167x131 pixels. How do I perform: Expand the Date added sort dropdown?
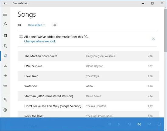tap(37, 25)
